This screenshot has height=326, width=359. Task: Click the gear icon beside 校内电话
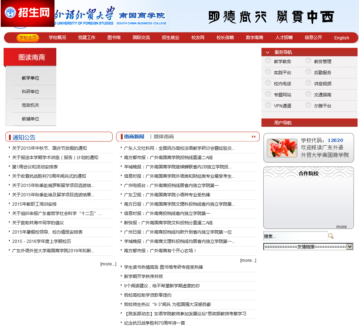(x=268, y=83)
